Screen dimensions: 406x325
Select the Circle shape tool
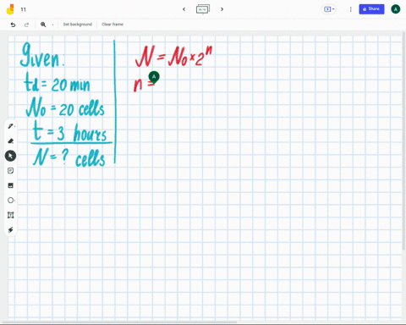pyautogui.click(x=11, y=201)
